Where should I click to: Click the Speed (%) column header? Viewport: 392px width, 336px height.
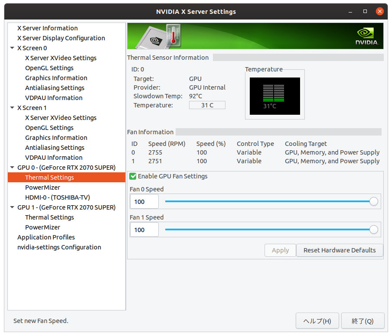211,144
